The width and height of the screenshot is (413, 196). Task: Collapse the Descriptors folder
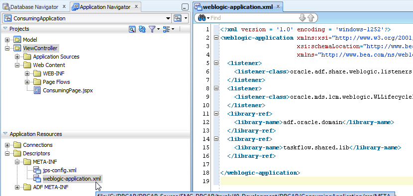pyautogui.click(x=7, y=153)
